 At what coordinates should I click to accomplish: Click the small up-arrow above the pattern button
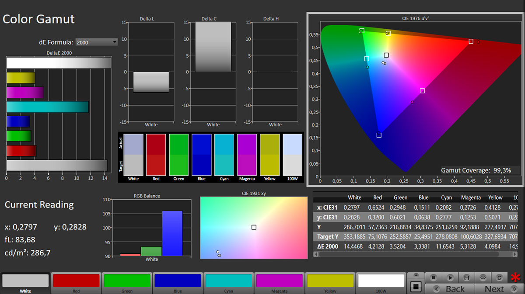coord(416,275)
